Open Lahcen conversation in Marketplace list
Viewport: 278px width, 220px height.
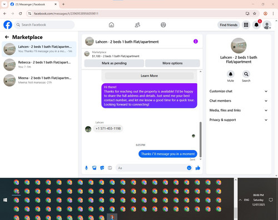pyautogui.click(x=39, y=49)
